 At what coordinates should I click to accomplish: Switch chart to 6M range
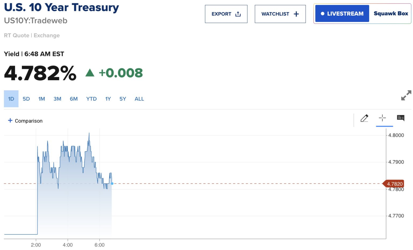[x=74, y=99]
